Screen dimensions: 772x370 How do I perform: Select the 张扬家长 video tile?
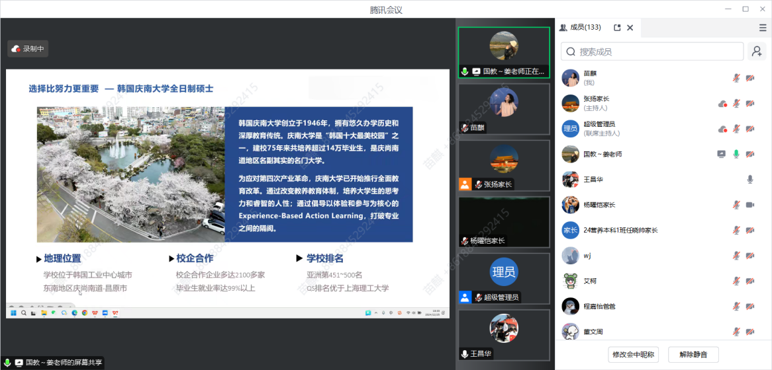click(504, 166)
